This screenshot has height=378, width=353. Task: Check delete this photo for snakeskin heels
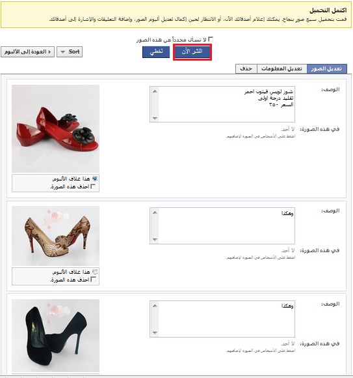pyautogui.click(x=94, y=280)
